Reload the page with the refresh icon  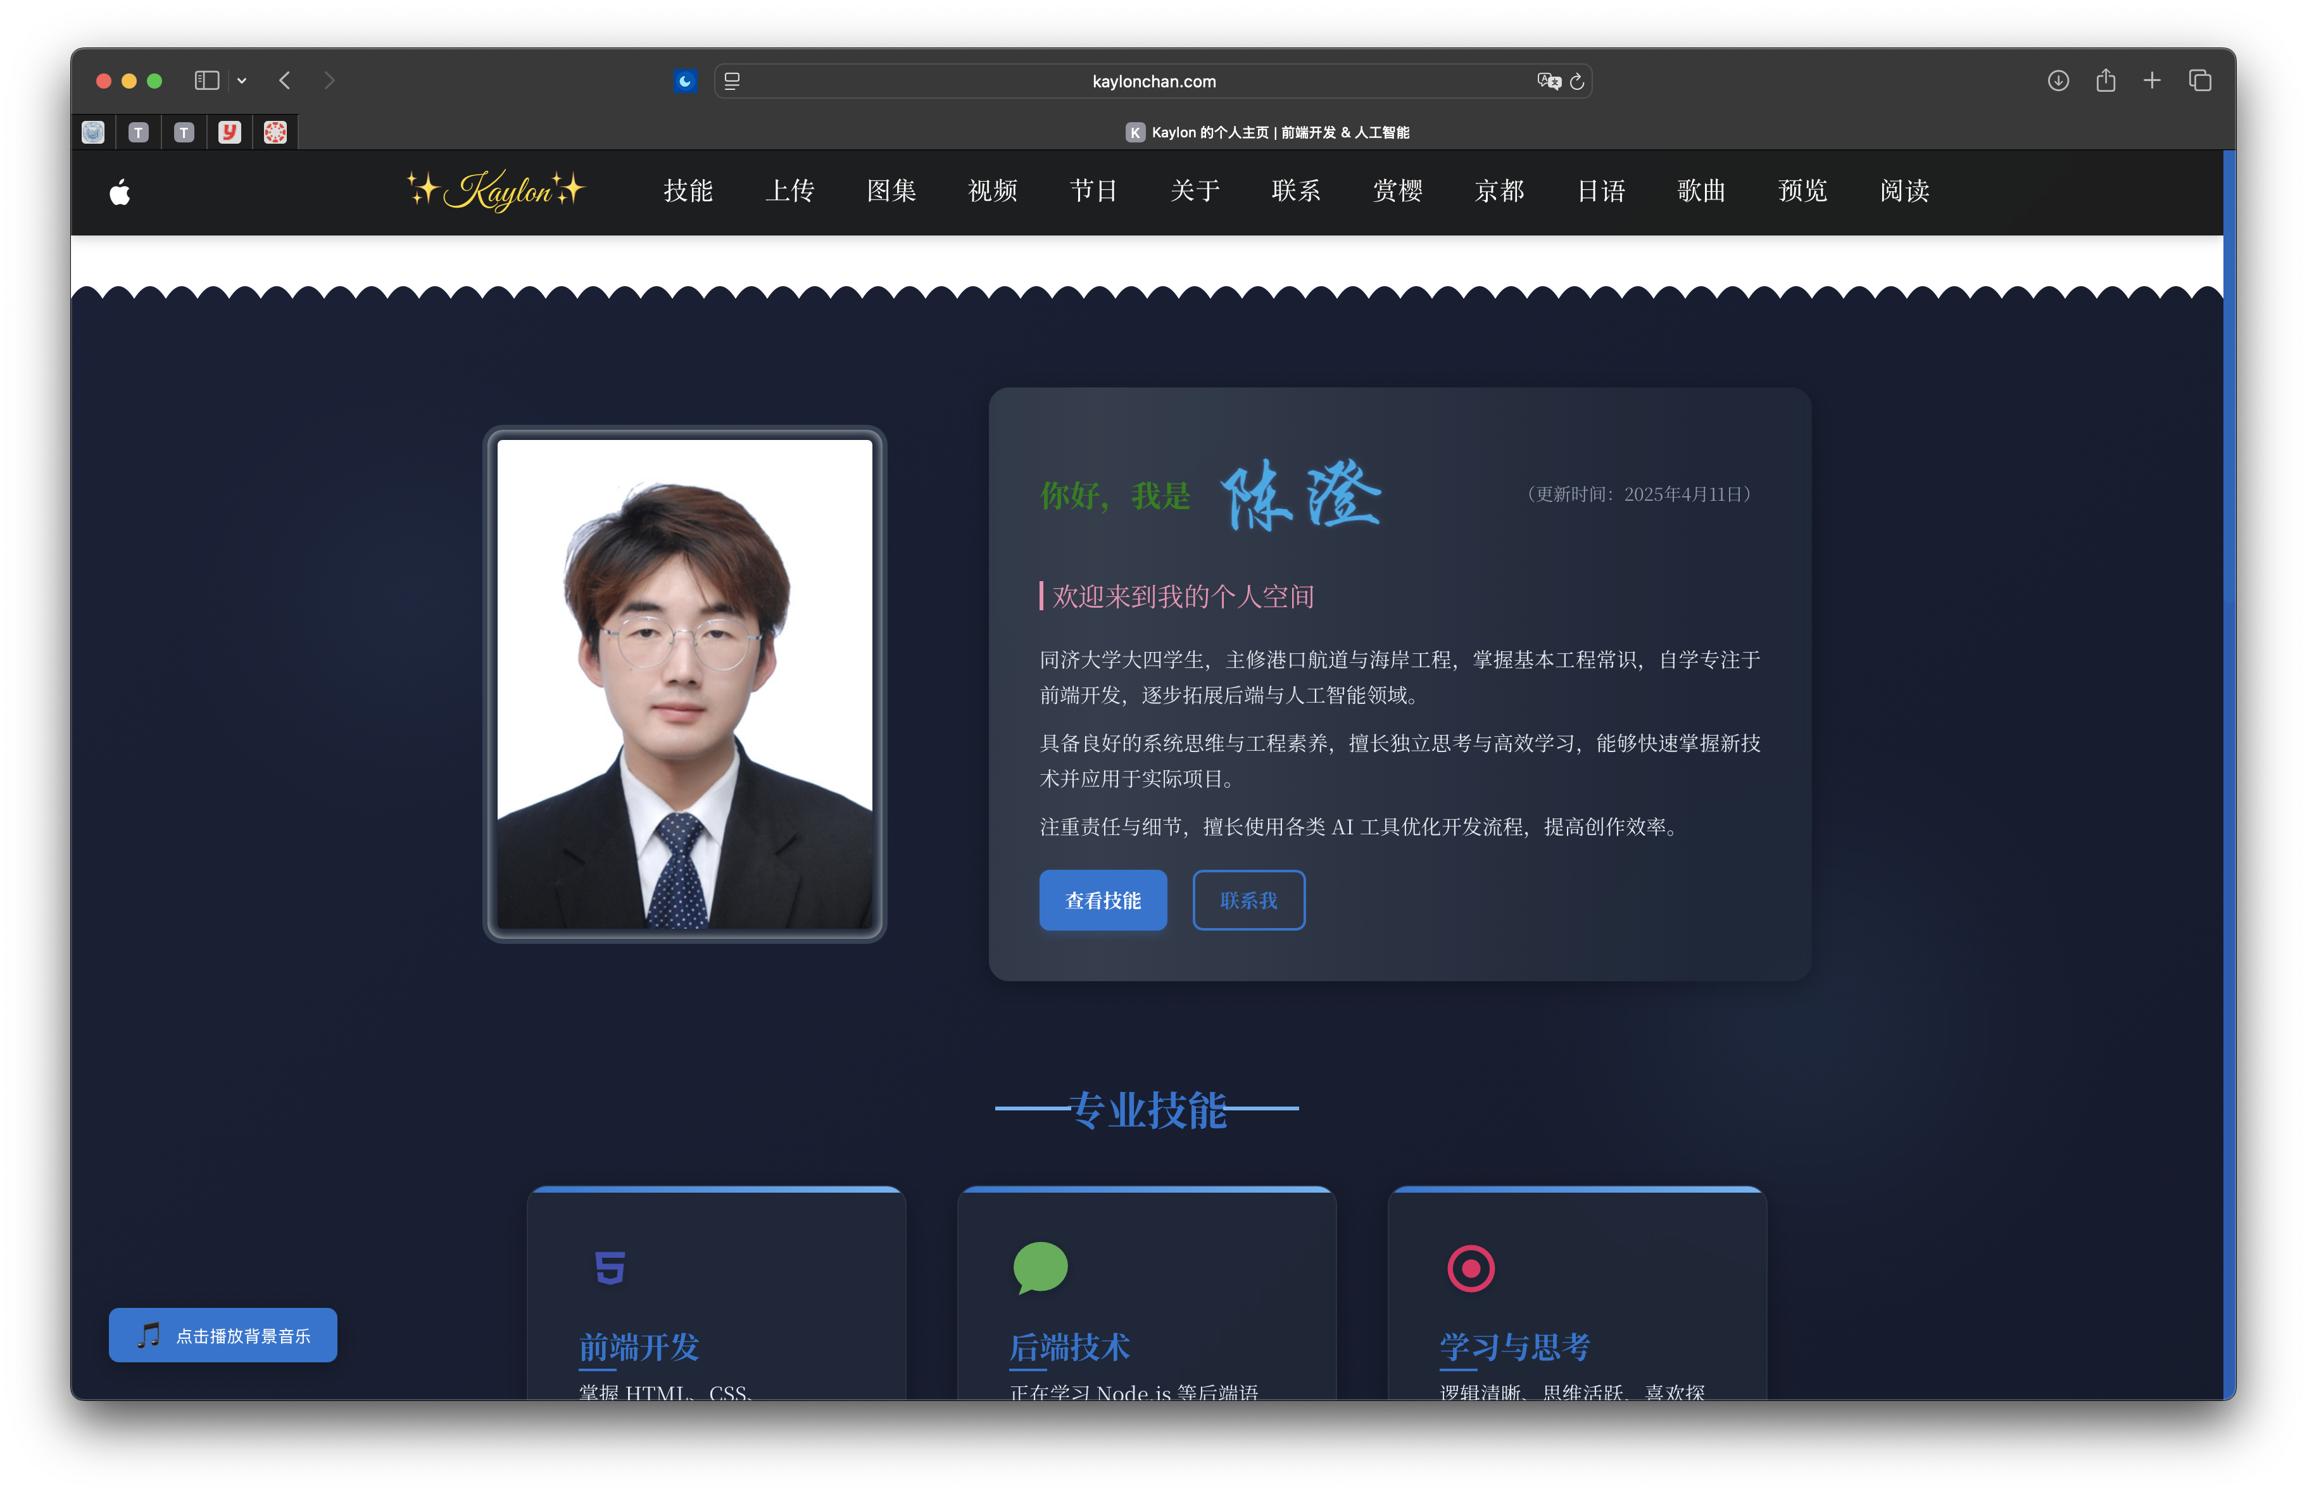pyautogui.click(x=1577, y=82)
